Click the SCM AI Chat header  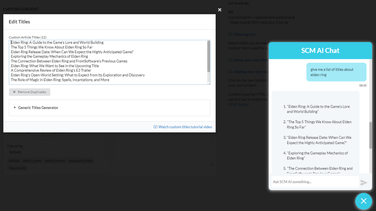click(320, 51)
